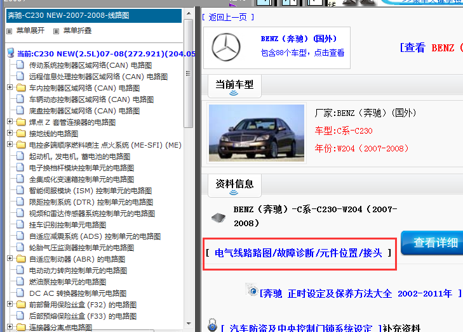
Task: Open 挂车识别控制单元电路图
Action: (67, 225)
